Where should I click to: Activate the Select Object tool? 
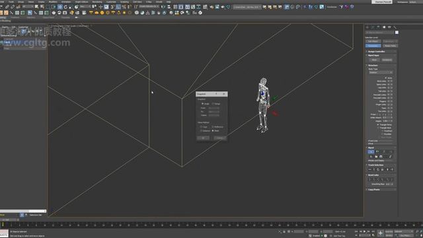click(x=36, y=7)
